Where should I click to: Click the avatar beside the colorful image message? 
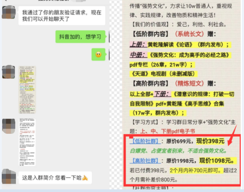pos(9,72)
